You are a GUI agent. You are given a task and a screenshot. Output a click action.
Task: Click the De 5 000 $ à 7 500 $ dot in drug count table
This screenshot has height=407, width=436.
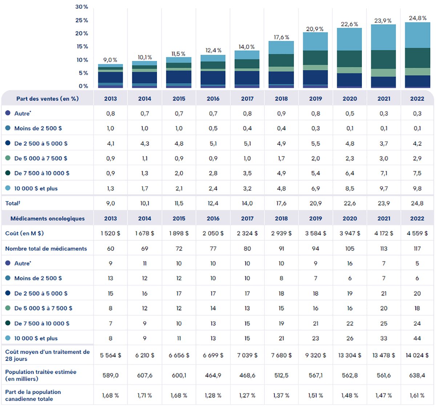(8, 308)
